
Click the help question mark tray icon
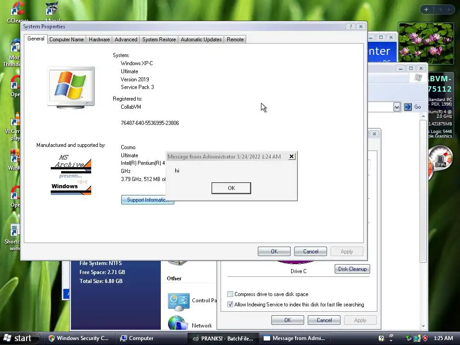coord(381,338)
